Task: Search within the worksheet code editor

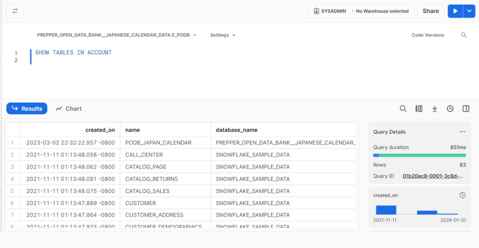Action: point(464,35)
